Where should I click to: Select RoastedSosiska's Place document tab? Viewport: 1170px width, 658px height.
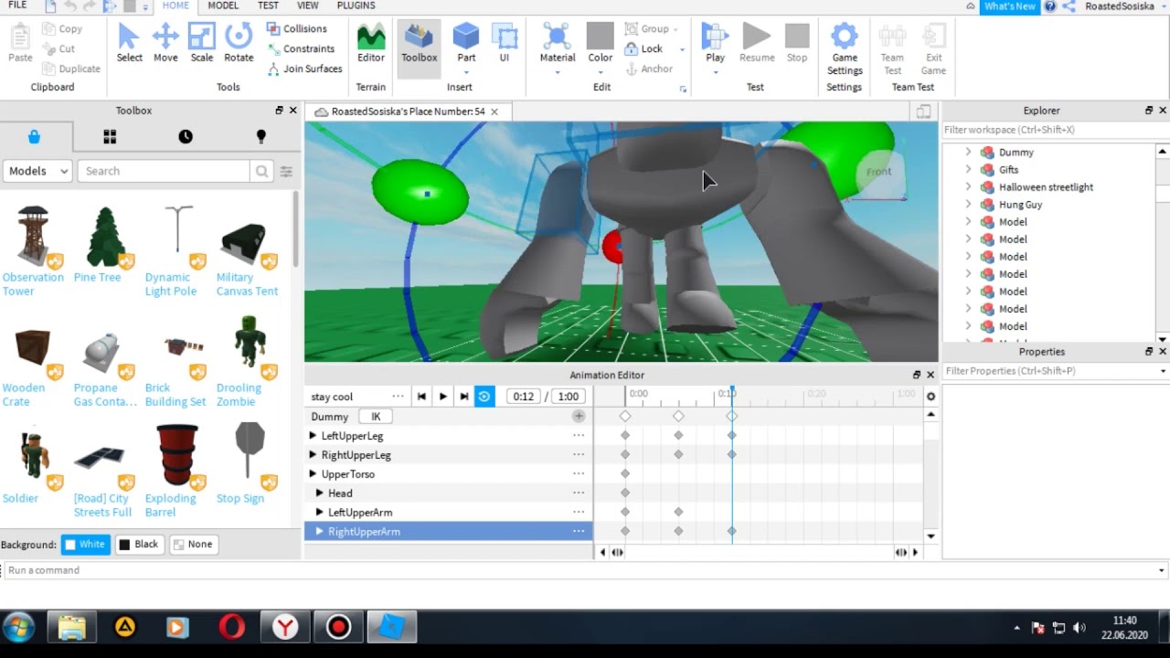[x=408, y=111]
